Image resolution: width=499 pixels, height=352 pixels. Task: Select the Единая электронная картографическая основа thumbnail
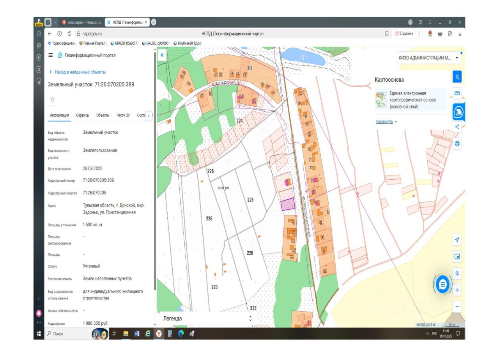tap(380, 100)
